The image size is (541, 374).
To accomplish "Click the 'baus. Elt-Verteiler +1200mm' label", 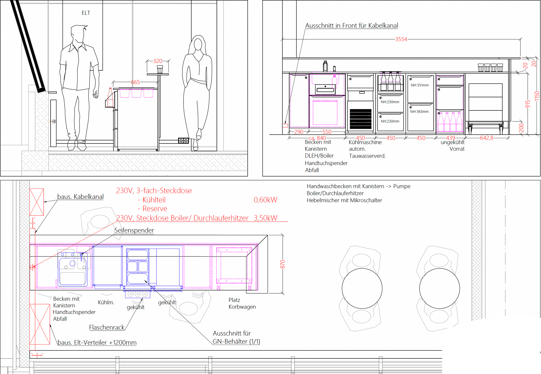I will (97, 343).
